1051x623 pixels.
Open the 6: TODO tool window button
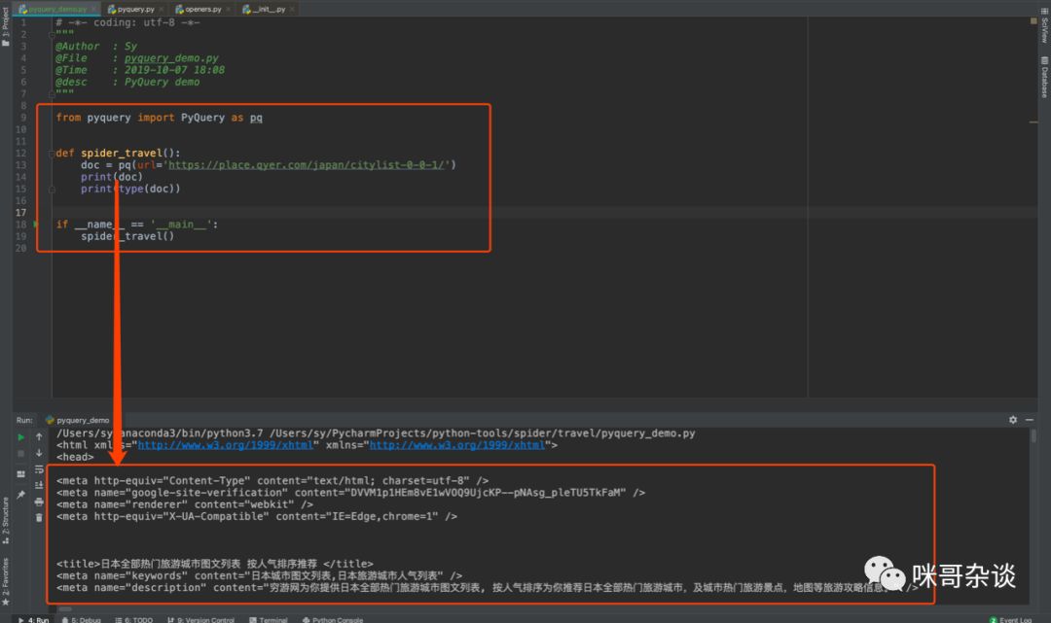(x=134, y=620)
